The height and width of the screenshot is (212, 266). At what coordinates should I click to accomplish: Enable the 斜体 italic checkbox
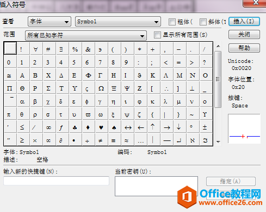tap(203, 22)
